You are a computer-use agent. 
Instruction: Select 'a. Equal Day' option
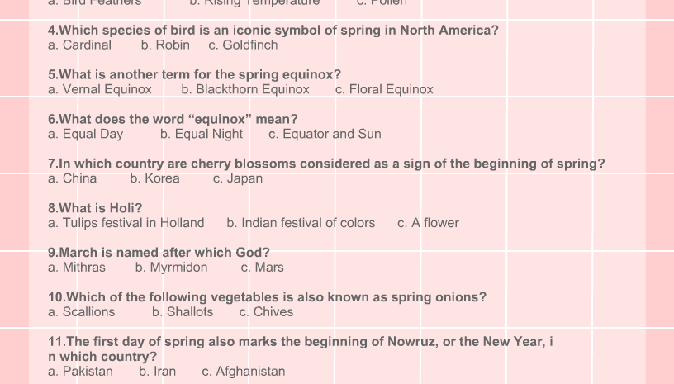click(86, 134)
